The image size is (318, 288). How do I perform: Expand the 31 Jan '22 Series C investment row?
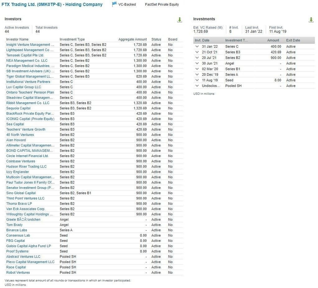(197, 46)
